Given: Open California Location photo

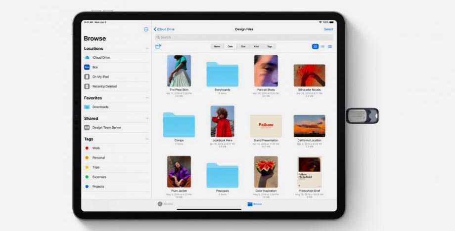Looking at the screenshot, I should click(309, 126).
